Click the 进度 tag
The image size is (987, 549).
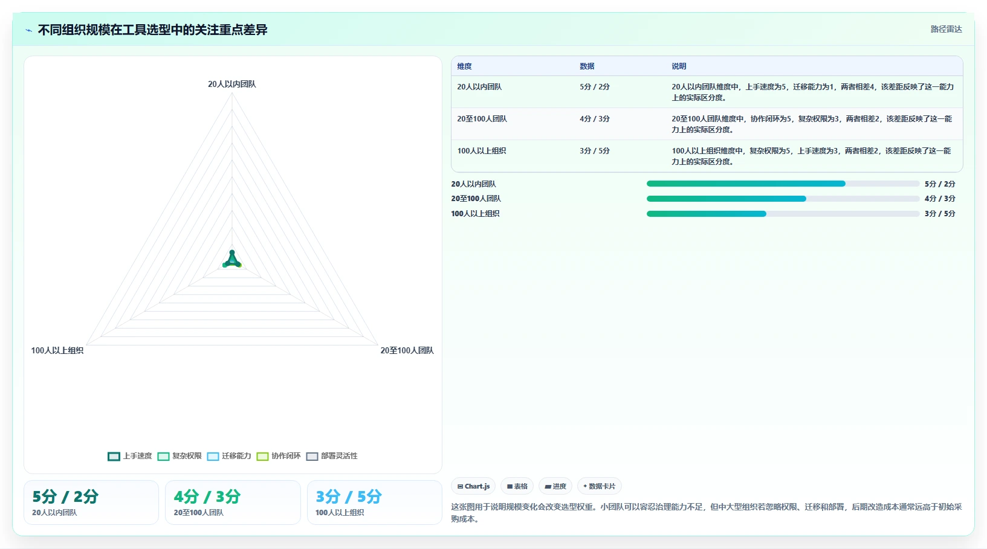point(555,486)
